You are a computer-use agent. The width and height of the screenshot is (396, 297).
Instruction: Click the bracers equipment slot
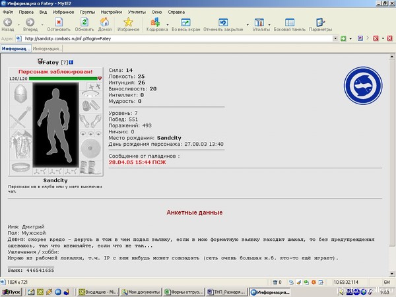click(90, 106)
